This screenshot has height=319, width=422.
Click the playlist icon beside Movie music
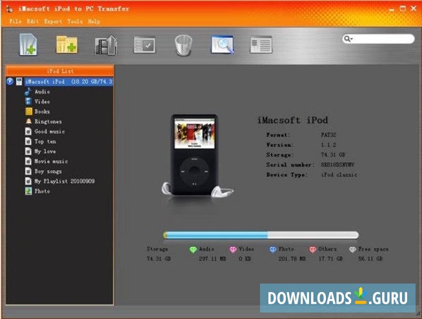(28, 161)
